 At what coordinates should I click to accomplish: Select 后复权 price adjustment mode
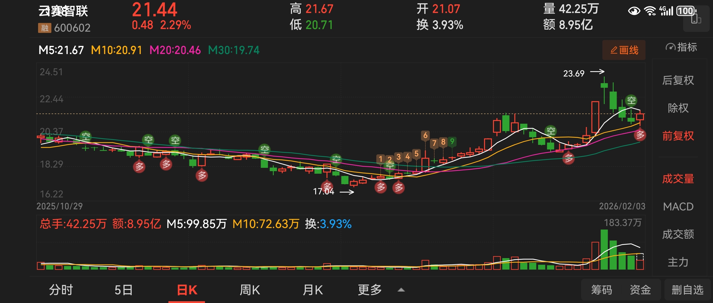pos(678,80)
